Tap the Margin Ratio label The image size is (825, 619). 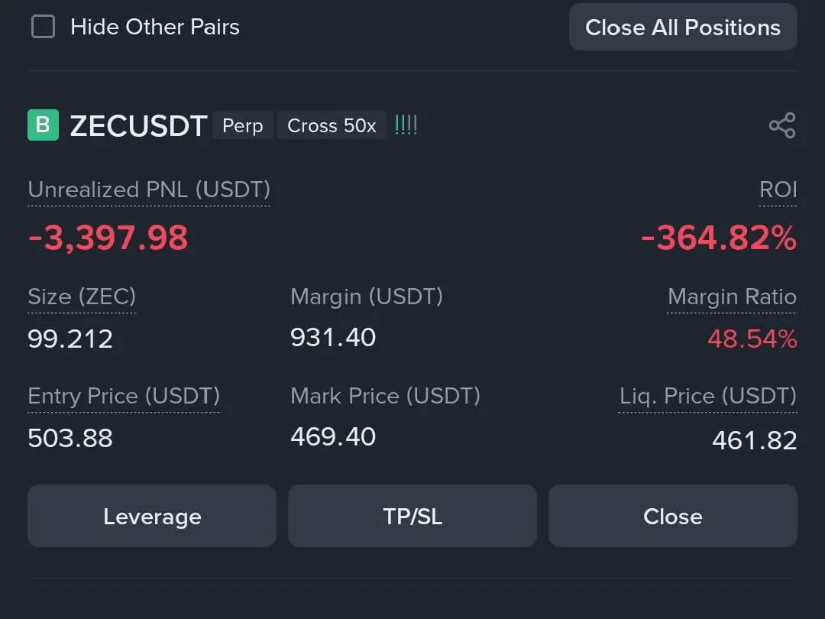click(x=732, y=297)
